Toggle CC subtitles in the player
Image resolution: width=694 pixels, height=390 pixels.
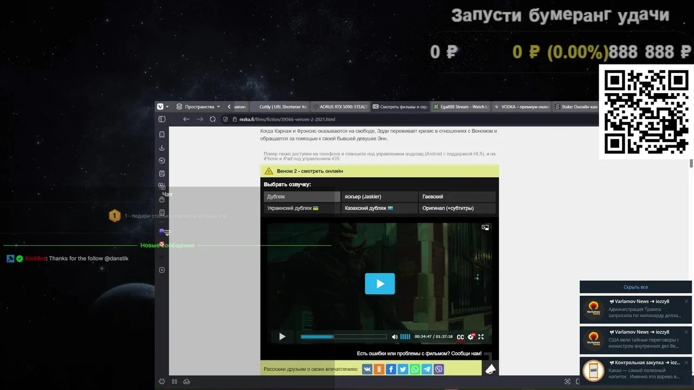pyautogui.click(x=460, y=337)
